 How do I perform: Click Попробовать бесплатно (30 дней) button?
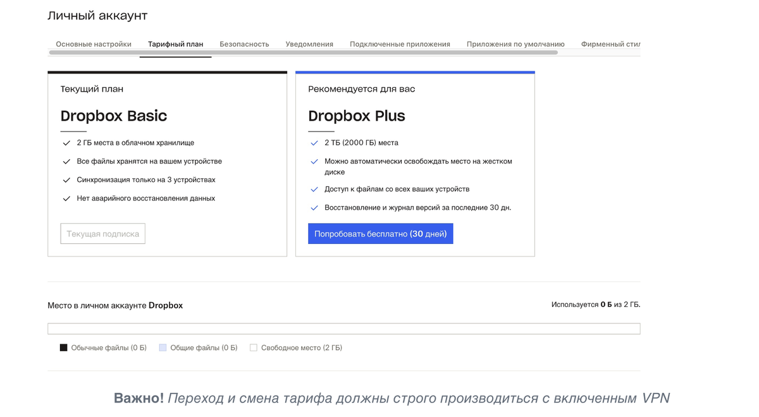click(381, 234)
